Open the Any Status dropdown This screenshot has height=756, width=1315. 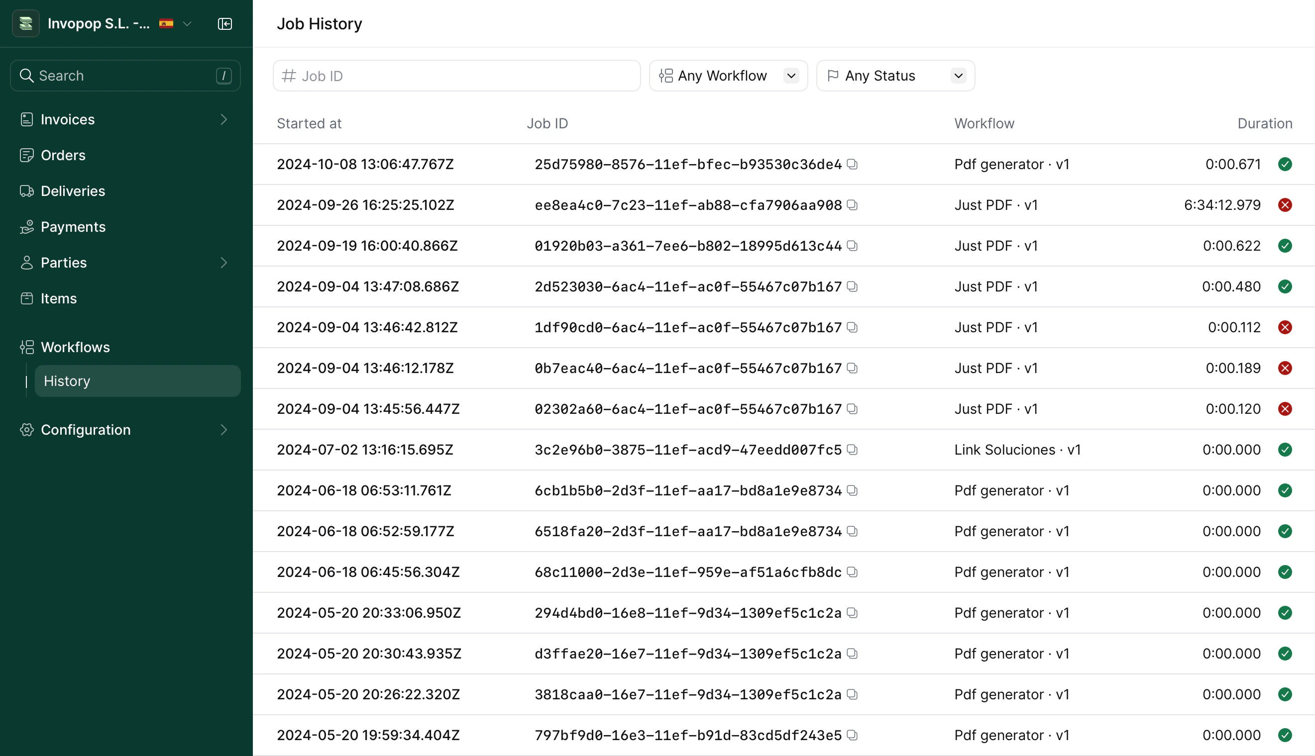coord(894,75)
